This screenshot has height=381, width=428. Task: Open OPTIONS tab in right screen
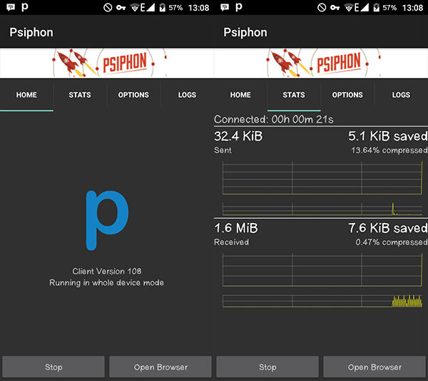(347, 95)
